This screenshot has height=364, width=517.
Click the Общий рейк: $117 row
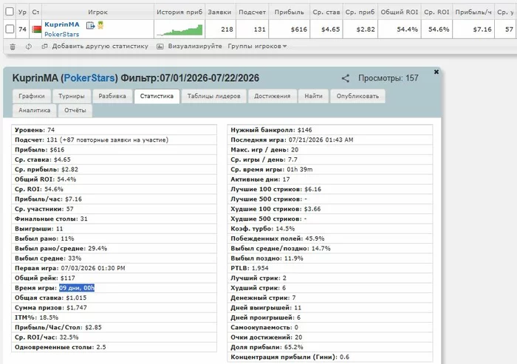114,278
